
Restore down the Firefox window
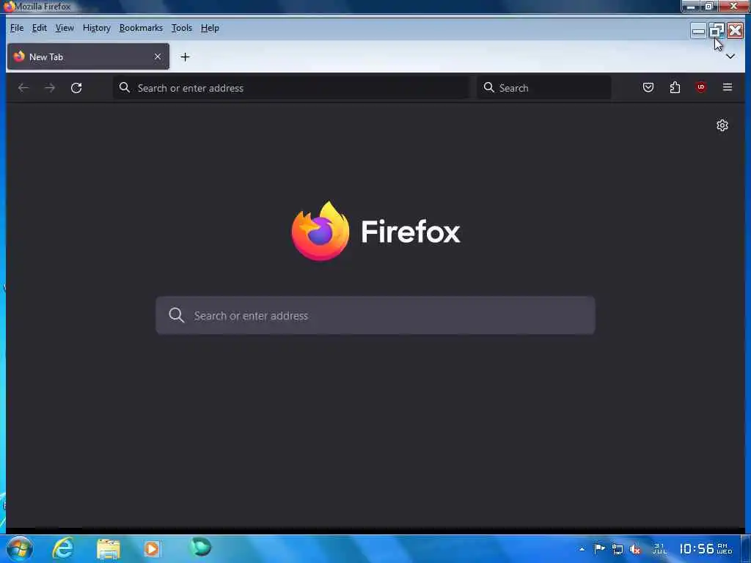(x=716, y=31)
